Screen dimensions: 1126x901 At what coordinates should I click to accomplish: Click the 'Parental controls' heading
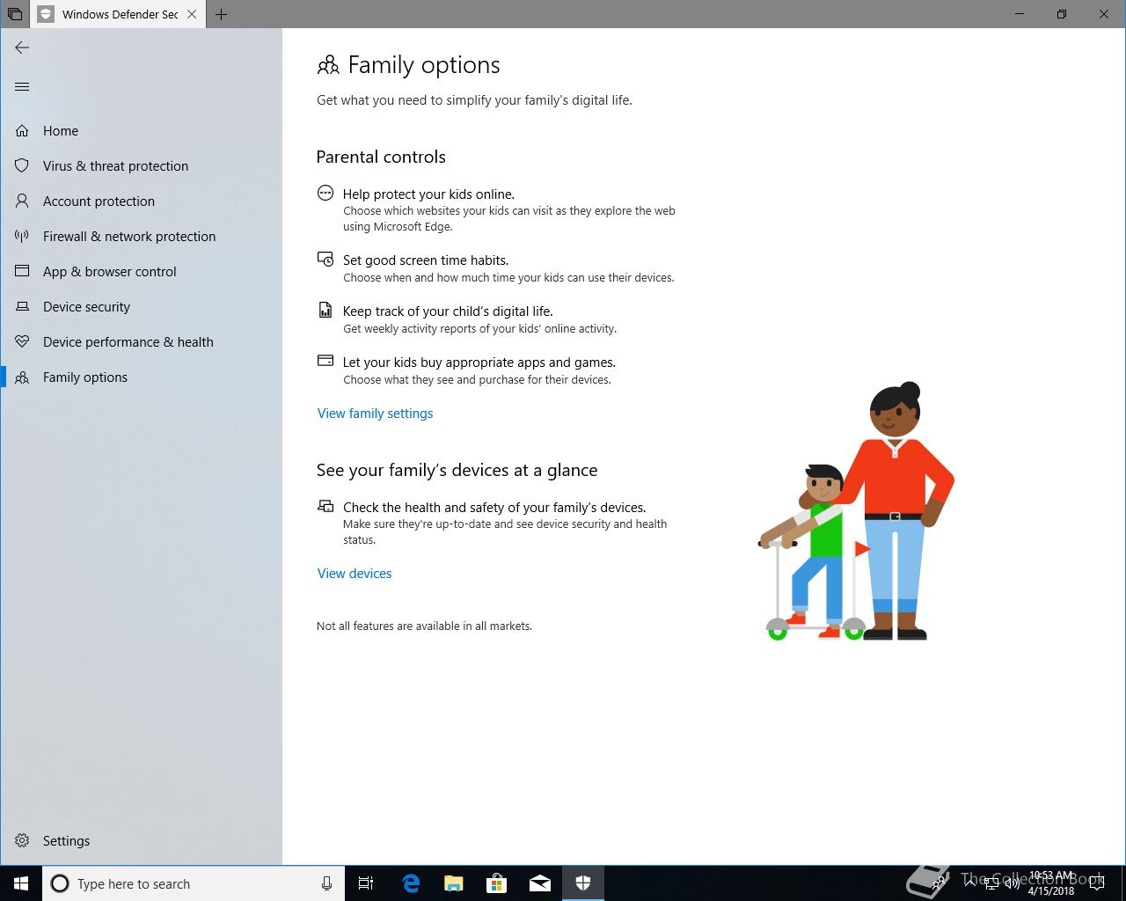coord(381,157)
